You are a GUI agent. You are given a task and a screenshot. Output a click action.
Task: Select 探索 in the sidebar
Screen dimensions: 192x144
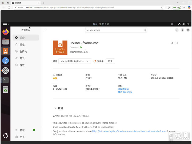[26, 38]
